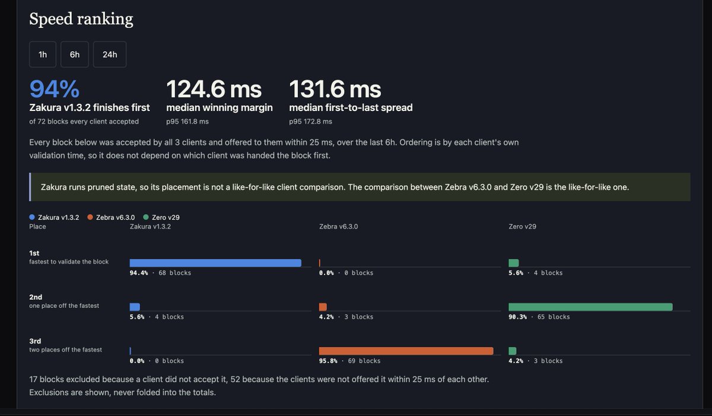Click the 'Zakura v1.3.2' column header
The height and width of the screenshot is (416, 712).
tap(150, 227)
